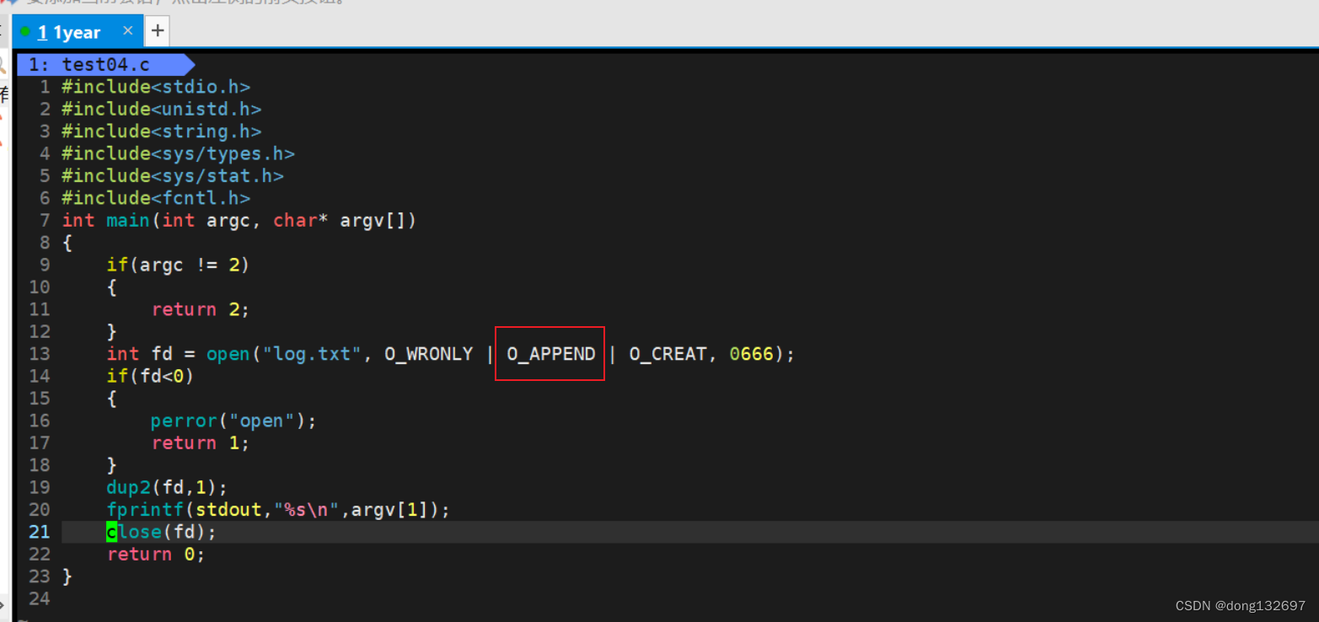Click the return 1; statement
This screenshot has width=1319, height=622.
pos(201,442)
